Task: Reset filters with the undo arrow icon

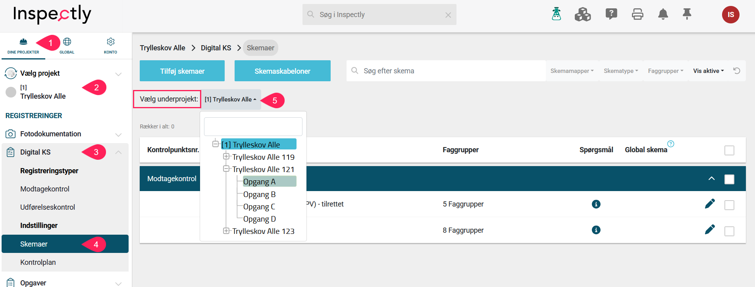Action: [x=737, y=71]
